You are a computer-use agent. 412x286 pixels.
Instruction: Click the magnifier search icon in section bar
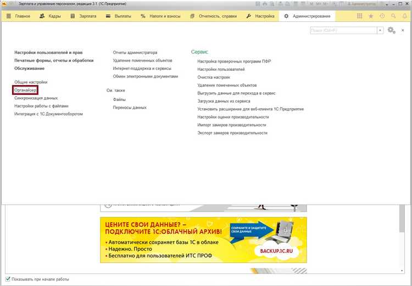point(393,16)
